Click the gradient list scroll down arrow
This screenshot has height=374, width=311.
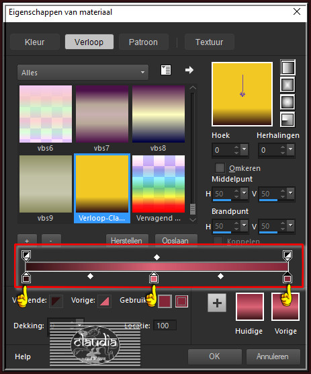(193, 219)
